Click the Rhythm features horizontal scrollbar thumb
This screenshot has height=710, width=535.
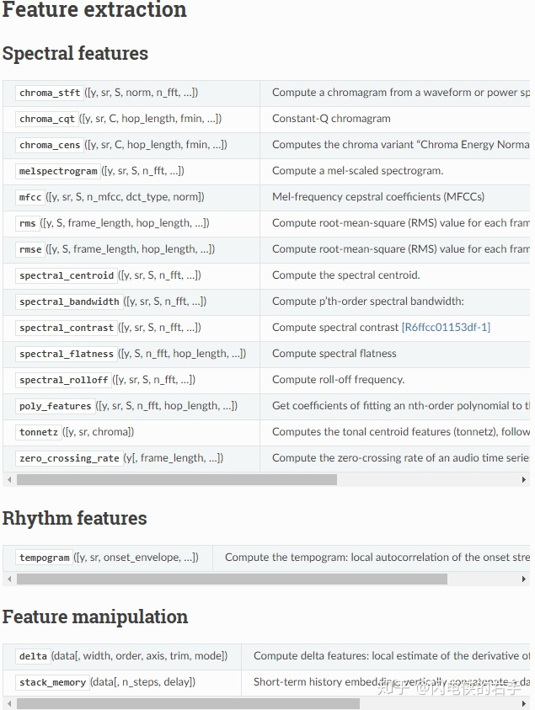click(232, 579)
